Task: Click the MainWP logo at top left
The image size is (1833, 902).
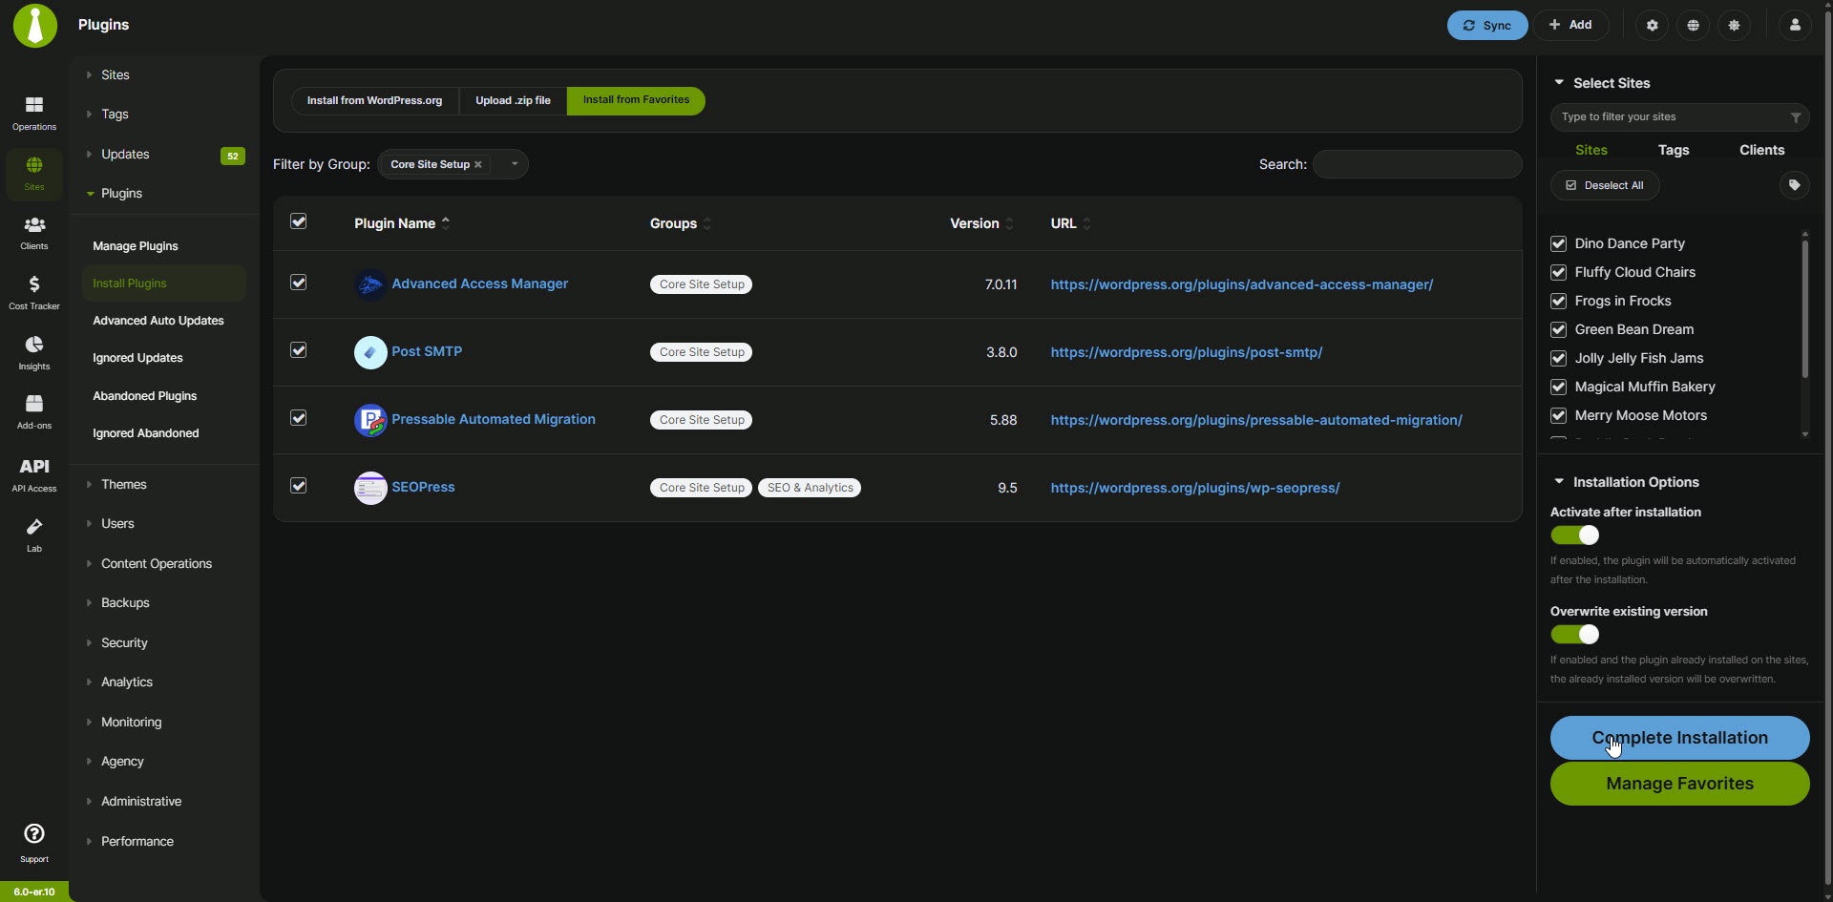Action: (x=35, y=26)
